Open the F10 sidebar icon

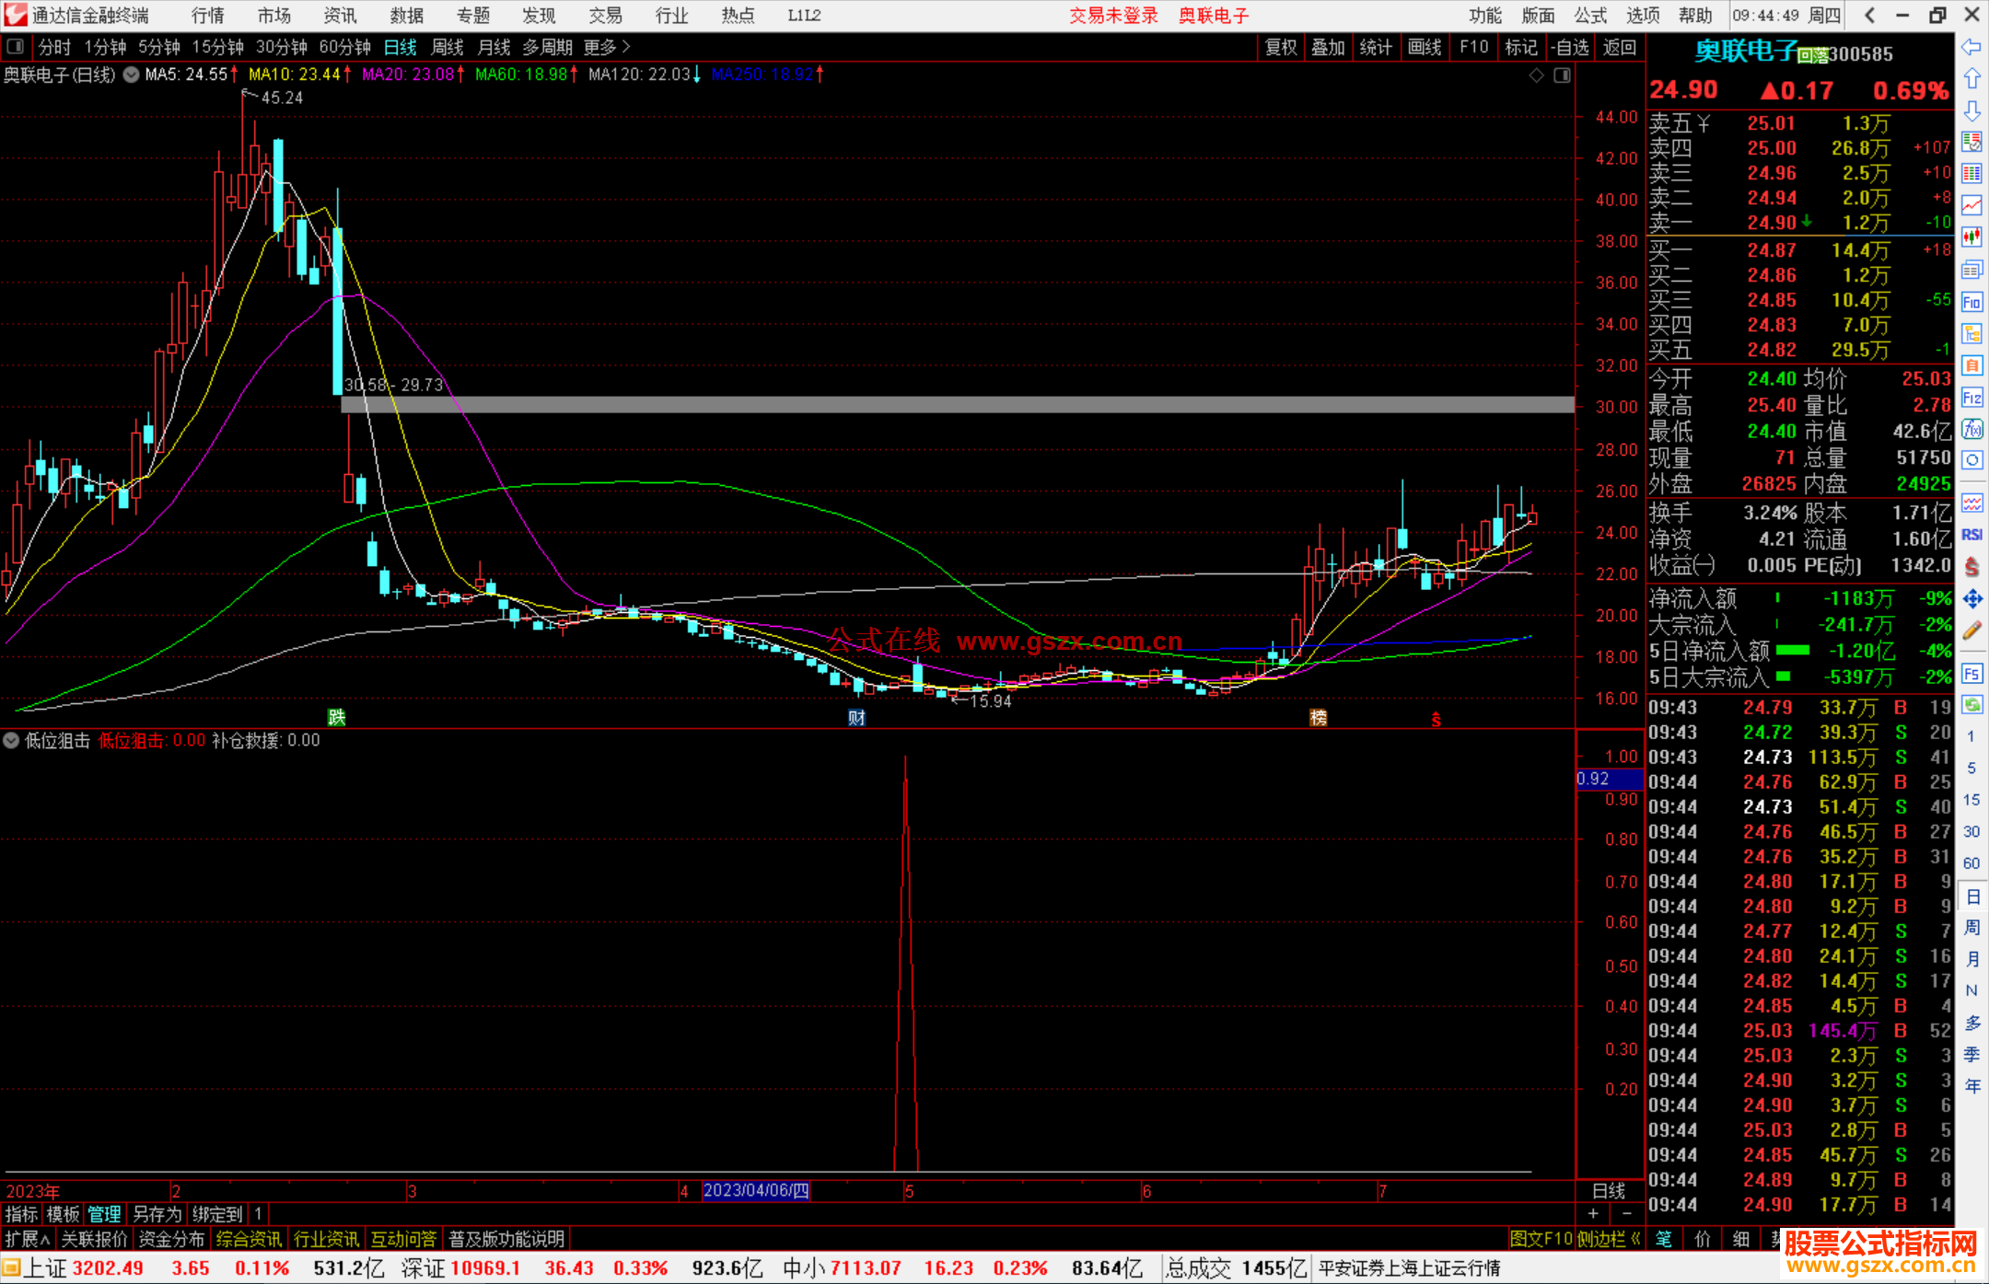(x=1972, y=302)
